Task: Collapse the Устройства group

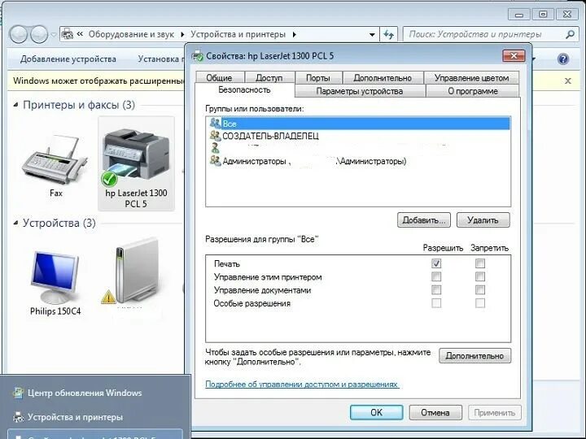Action: [15, 223]
